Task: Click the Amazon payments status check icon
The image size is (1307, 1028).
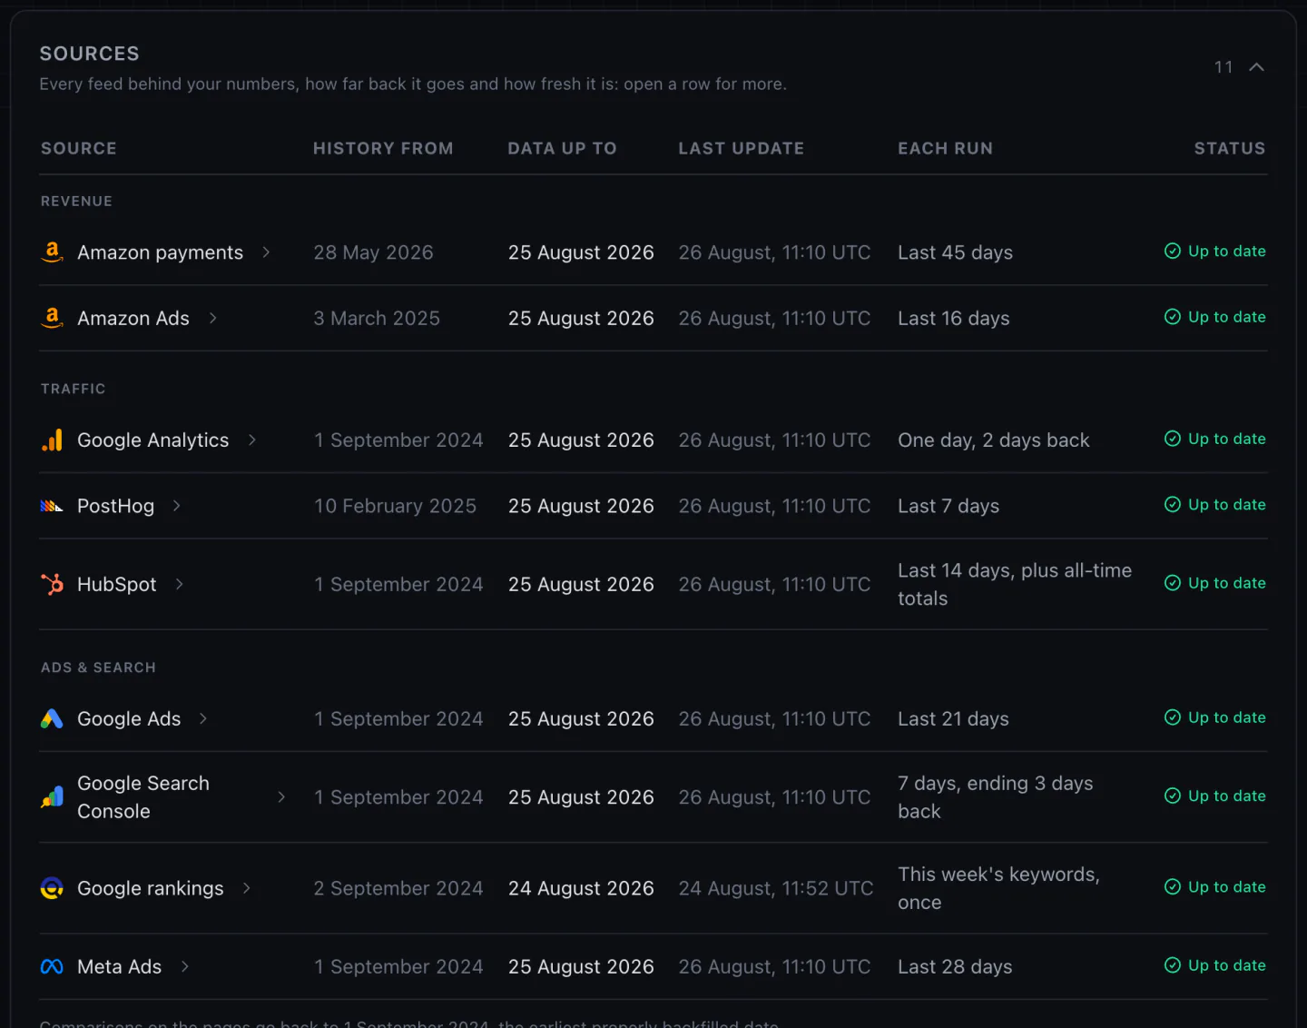Action: pyautogui.click(x=1173, y=251)
